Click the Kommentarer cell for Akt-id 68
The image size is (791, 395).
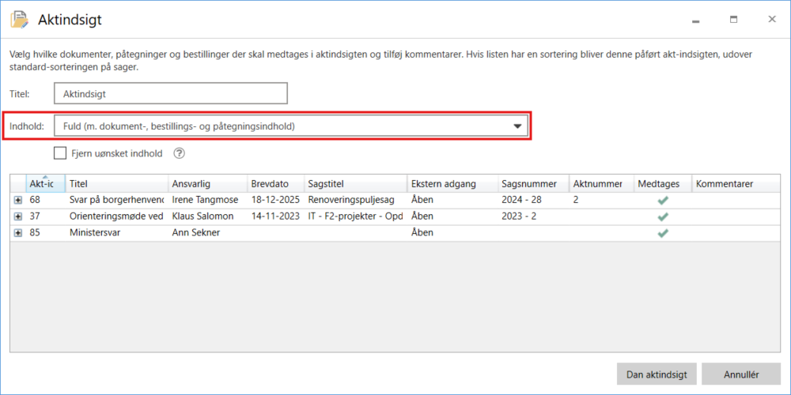coord(736,200)
